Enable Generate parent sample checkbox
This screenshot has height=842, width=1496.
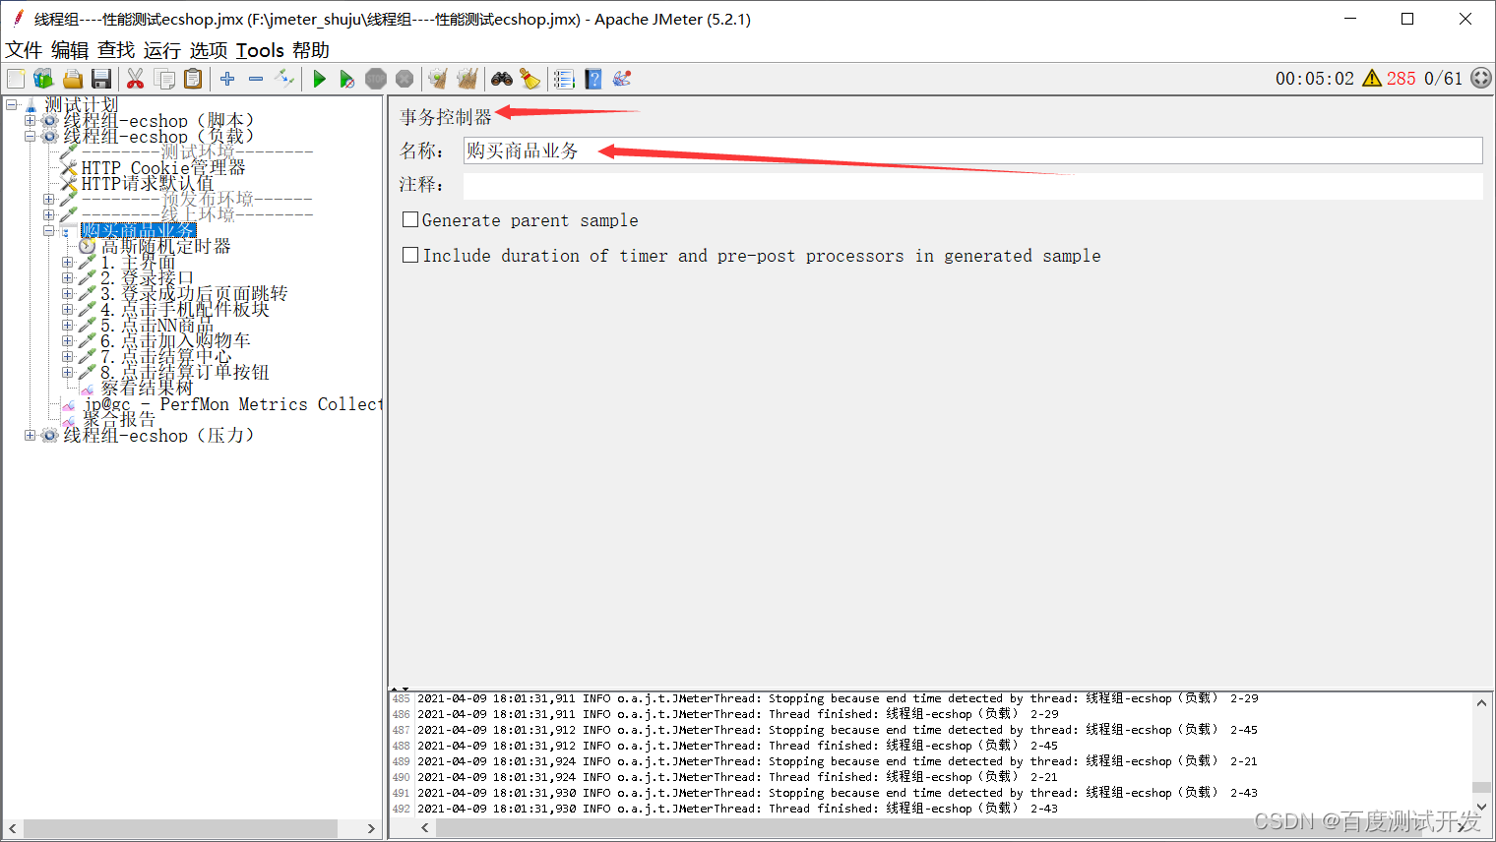coord(410,219)
